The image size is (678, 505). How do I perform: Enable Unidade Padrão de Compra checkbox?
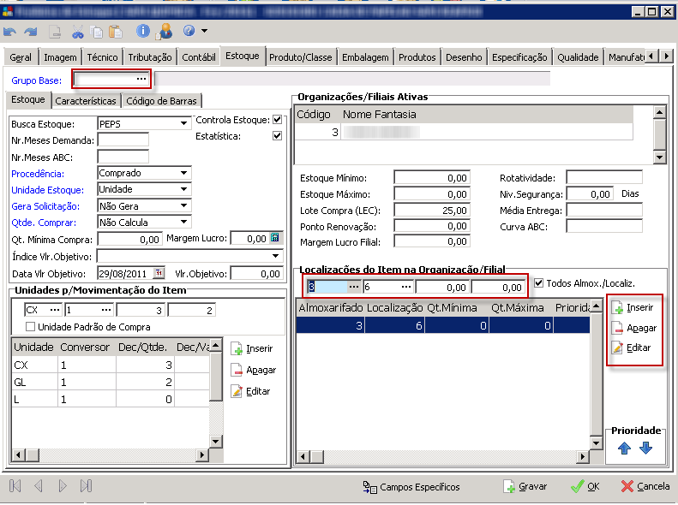click(x=31, y=326)
